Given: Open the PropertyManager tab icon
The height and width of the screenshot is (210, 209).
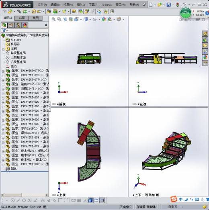Looking at the screenshot, I should click(x=11, y=25).
